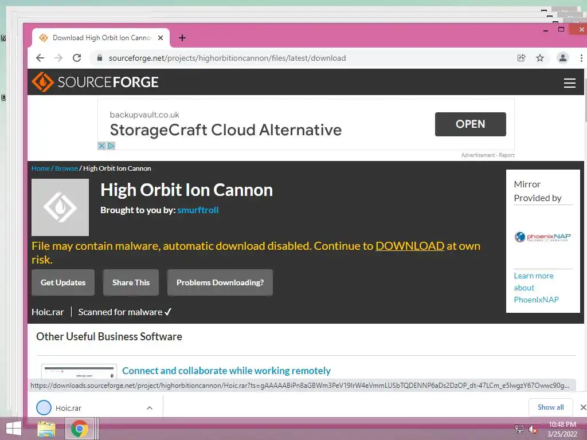The width and height of the screenshot is (587, 440).
Task: Click the Share This button
Action: [131, 282]
